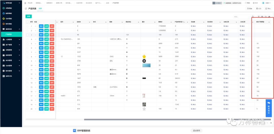Screen dimensions: 274x134
Task: Check the checkbox for row 3
Action: 27,35
